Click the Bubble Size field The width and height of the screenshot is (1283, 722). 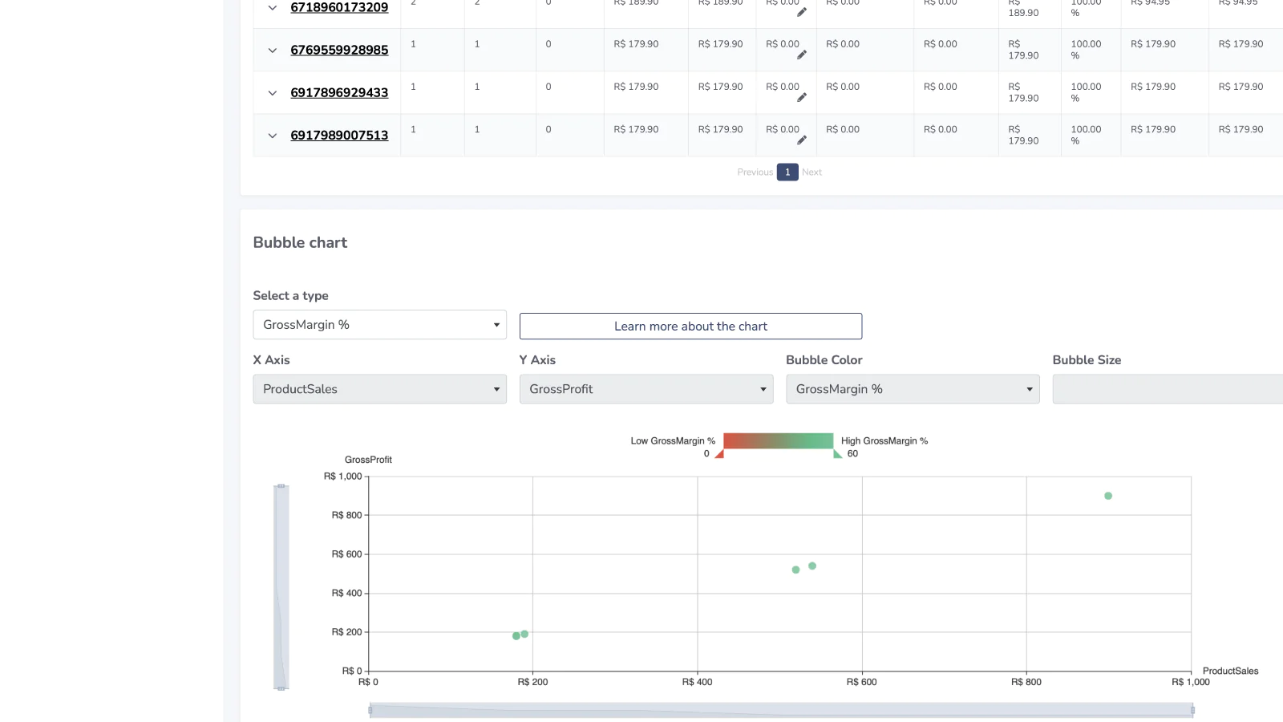click(x=1167, y=389)
